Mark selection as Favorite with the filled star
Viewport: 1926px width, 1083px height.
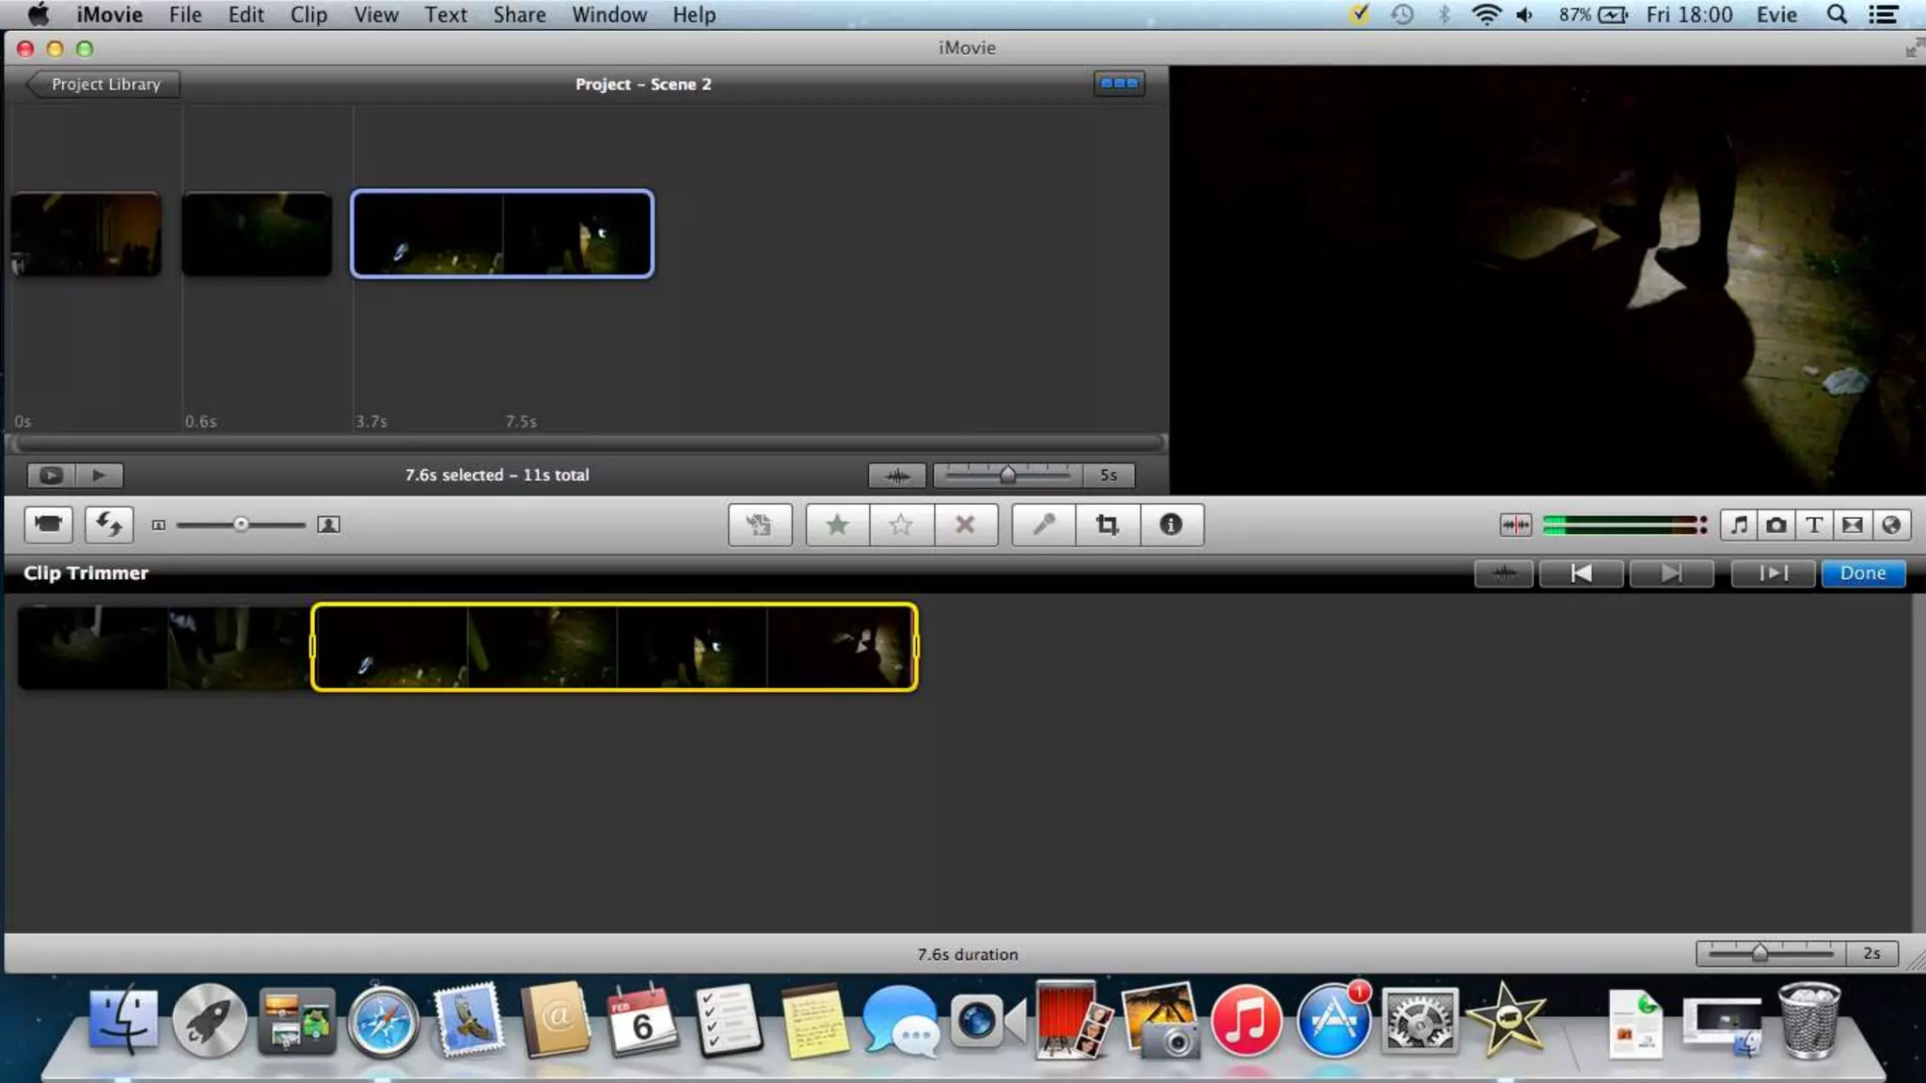coord(837,525)
